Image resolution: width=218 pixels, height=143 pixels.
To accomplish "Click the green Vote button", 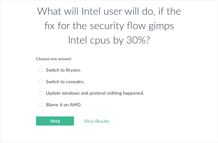I will tap(55, 121).
